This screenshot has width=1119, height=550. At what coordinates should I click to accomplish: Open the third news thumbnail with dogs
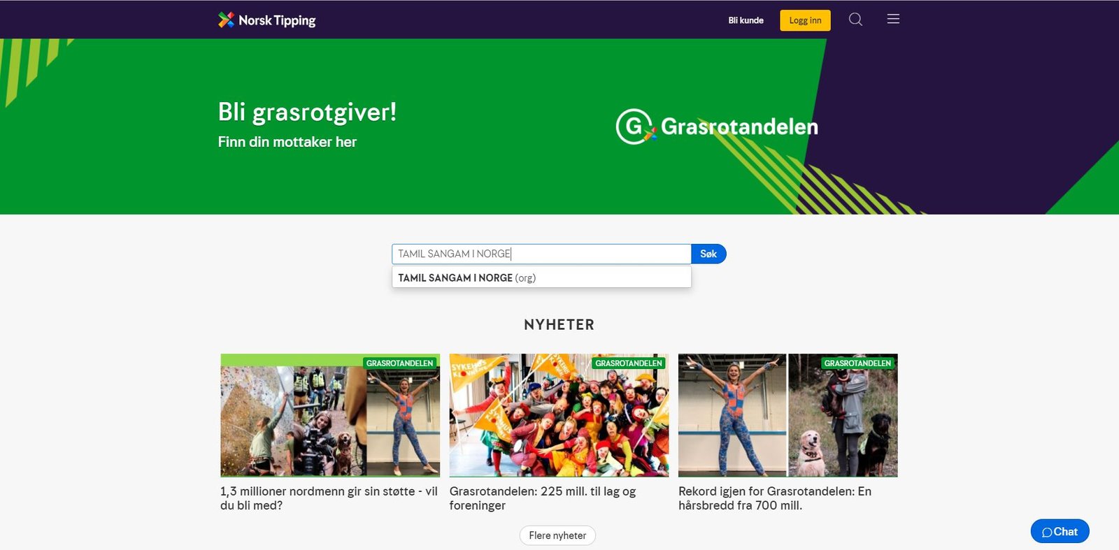pos(787,415)
